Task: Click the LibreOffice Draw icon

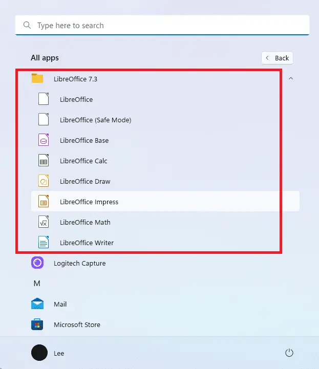Action: (x=44, y=181)
